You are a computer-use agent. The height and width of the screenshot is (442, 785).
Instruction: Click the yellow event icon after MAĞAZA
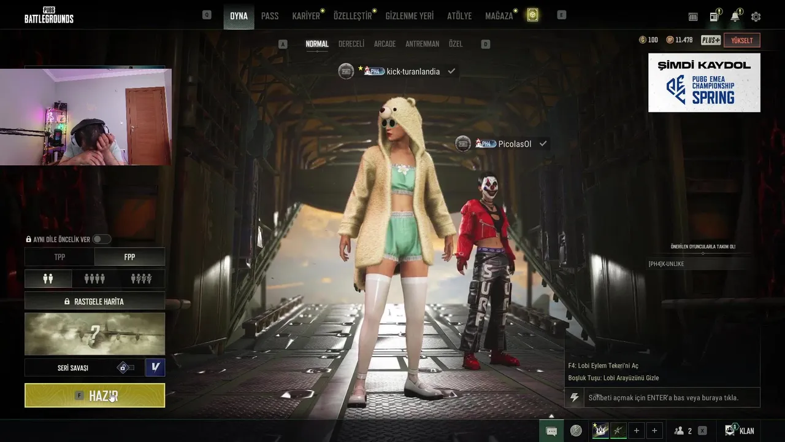[532, 15]
